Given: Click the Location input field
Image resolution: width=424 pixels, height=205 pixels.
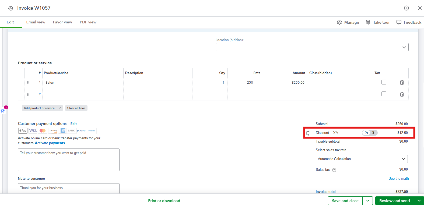Looking at the screenshot, I should pos(308,47).
